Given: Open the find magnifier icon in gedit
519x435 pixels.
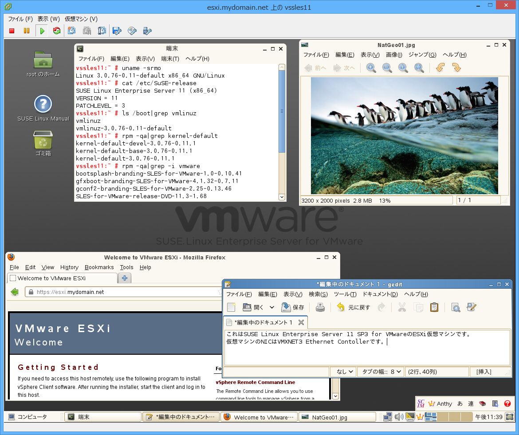Looking at the screenshot, I should coord(456,307).
